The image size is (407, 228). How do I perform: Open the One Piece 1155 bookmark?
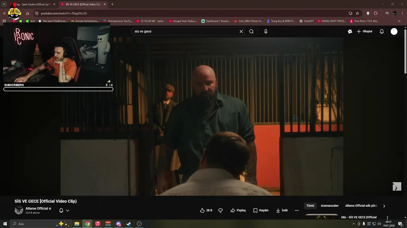pos(364,21)
